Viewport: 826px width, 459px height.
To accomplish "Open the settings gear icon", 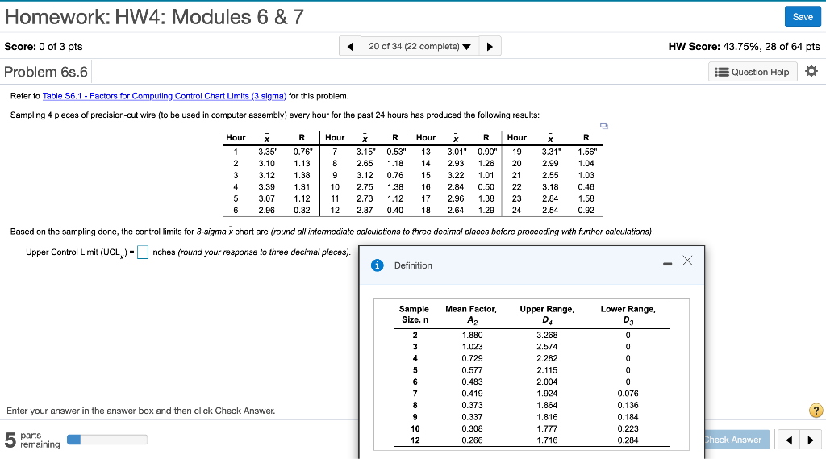I will (x=811, y=71).
